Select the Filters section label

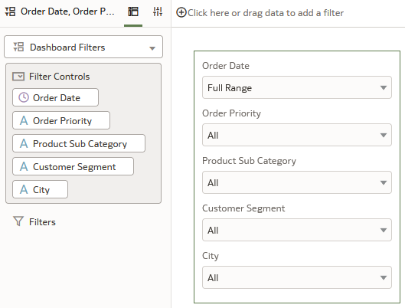tap(42, 222)
